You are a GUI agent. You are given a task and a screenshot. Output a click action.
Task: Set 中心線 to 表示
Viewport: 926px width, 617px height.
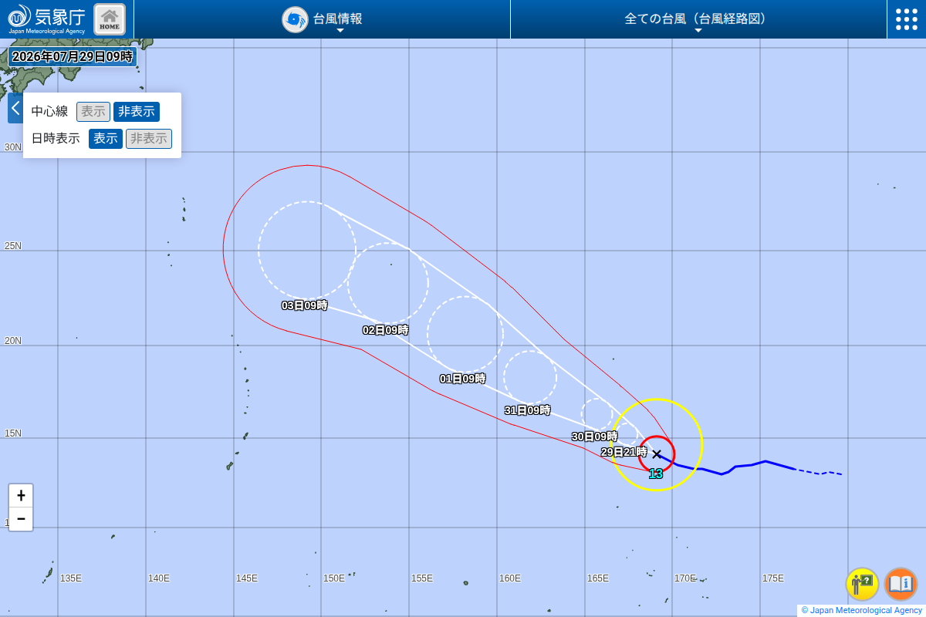93,112
